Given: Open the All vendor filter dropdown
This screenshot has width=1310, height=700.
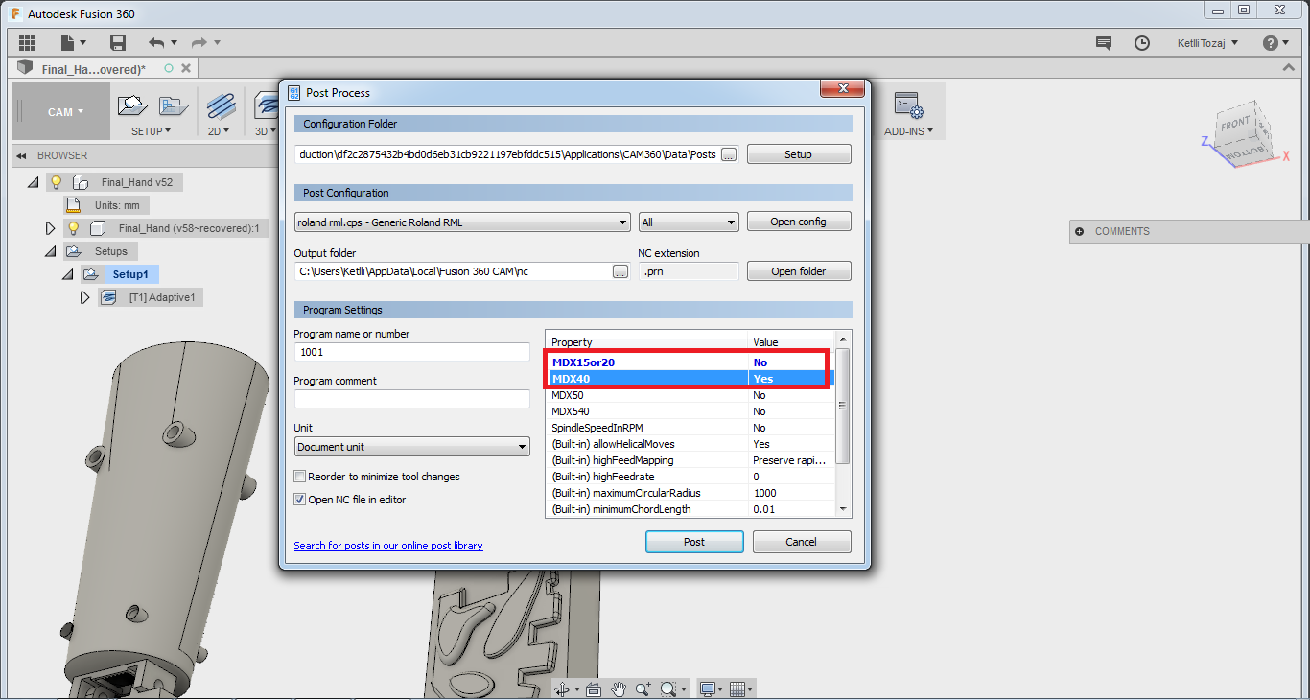Looking at the screenshot, I should tap(689, 222).
